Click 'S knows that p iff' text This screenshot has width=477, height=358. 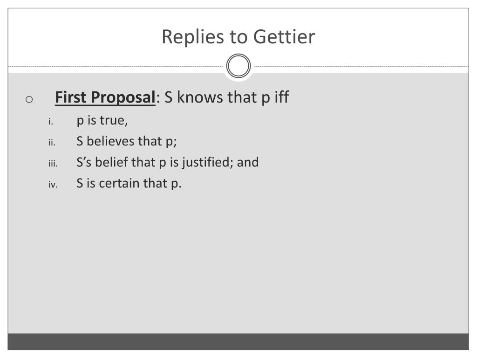click(x=227, y=97)
